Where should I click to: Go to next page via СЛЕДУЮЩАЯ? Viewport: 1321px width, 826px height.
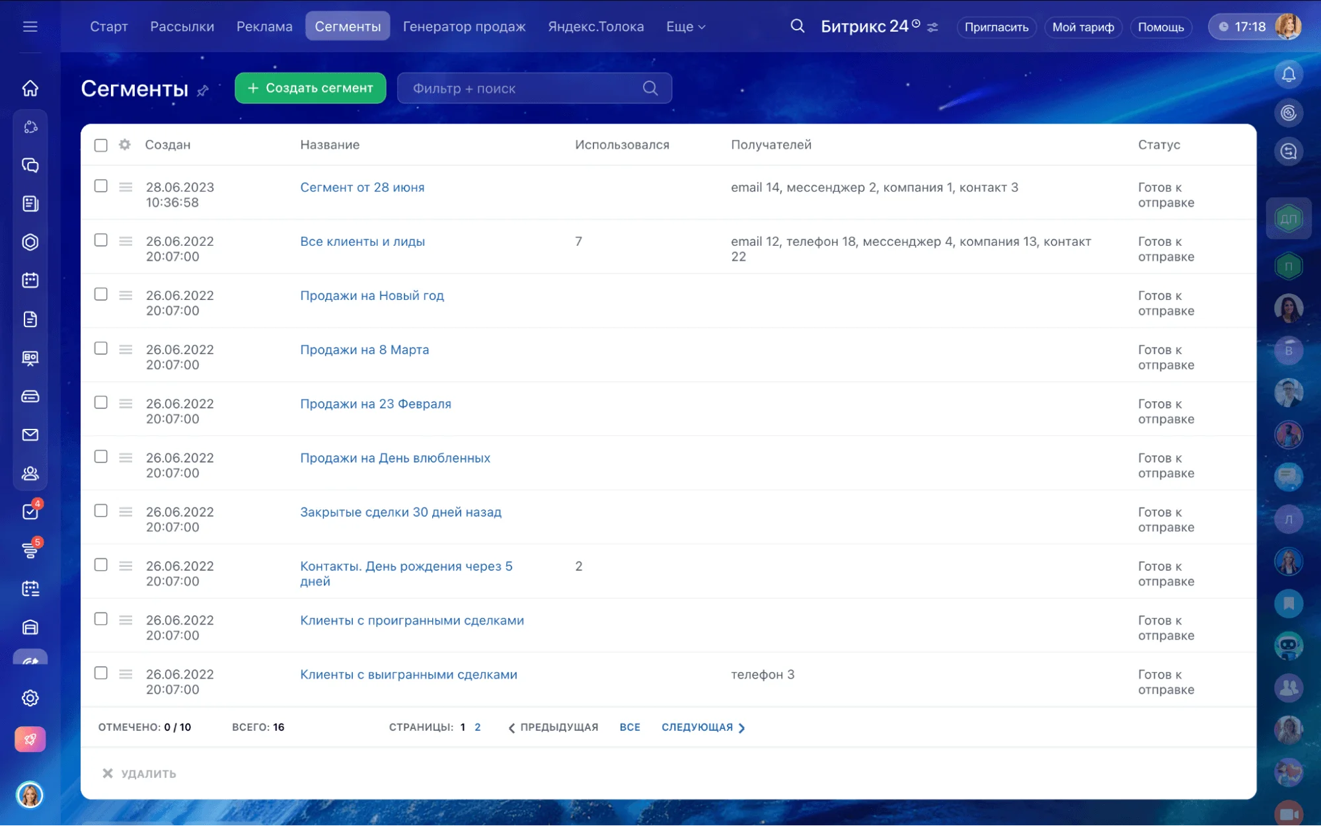(x=703, y=727)
